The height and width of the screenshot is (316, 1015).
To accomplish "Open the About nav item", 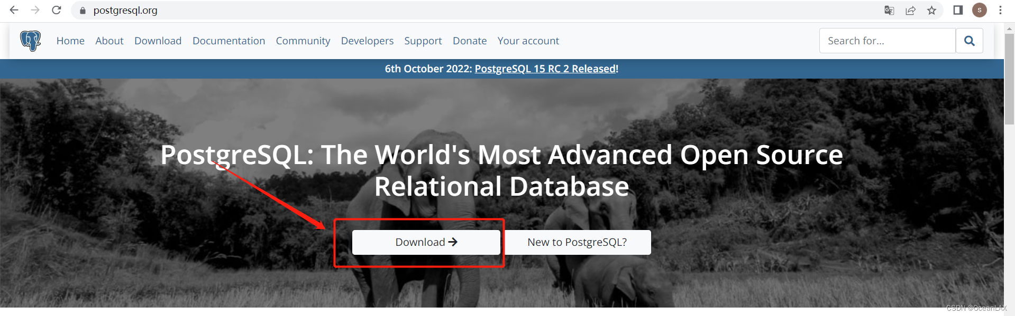I will [109, 41].
